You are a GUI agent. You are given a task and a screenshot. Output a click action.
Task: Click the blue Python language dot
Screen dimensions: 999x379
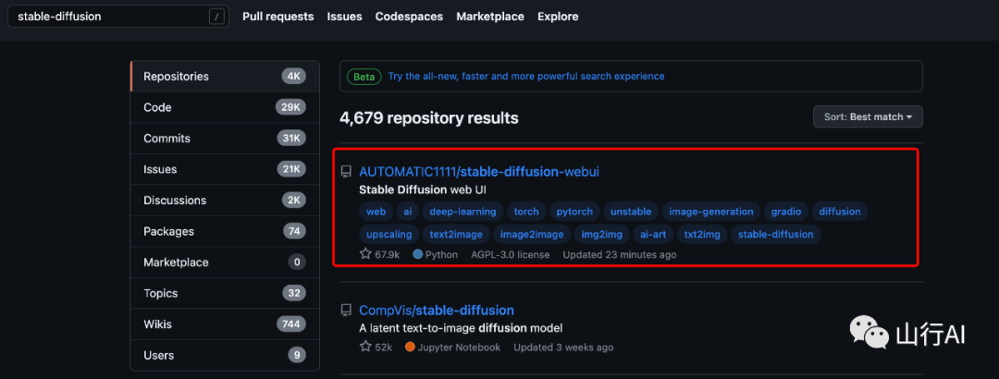418,254
